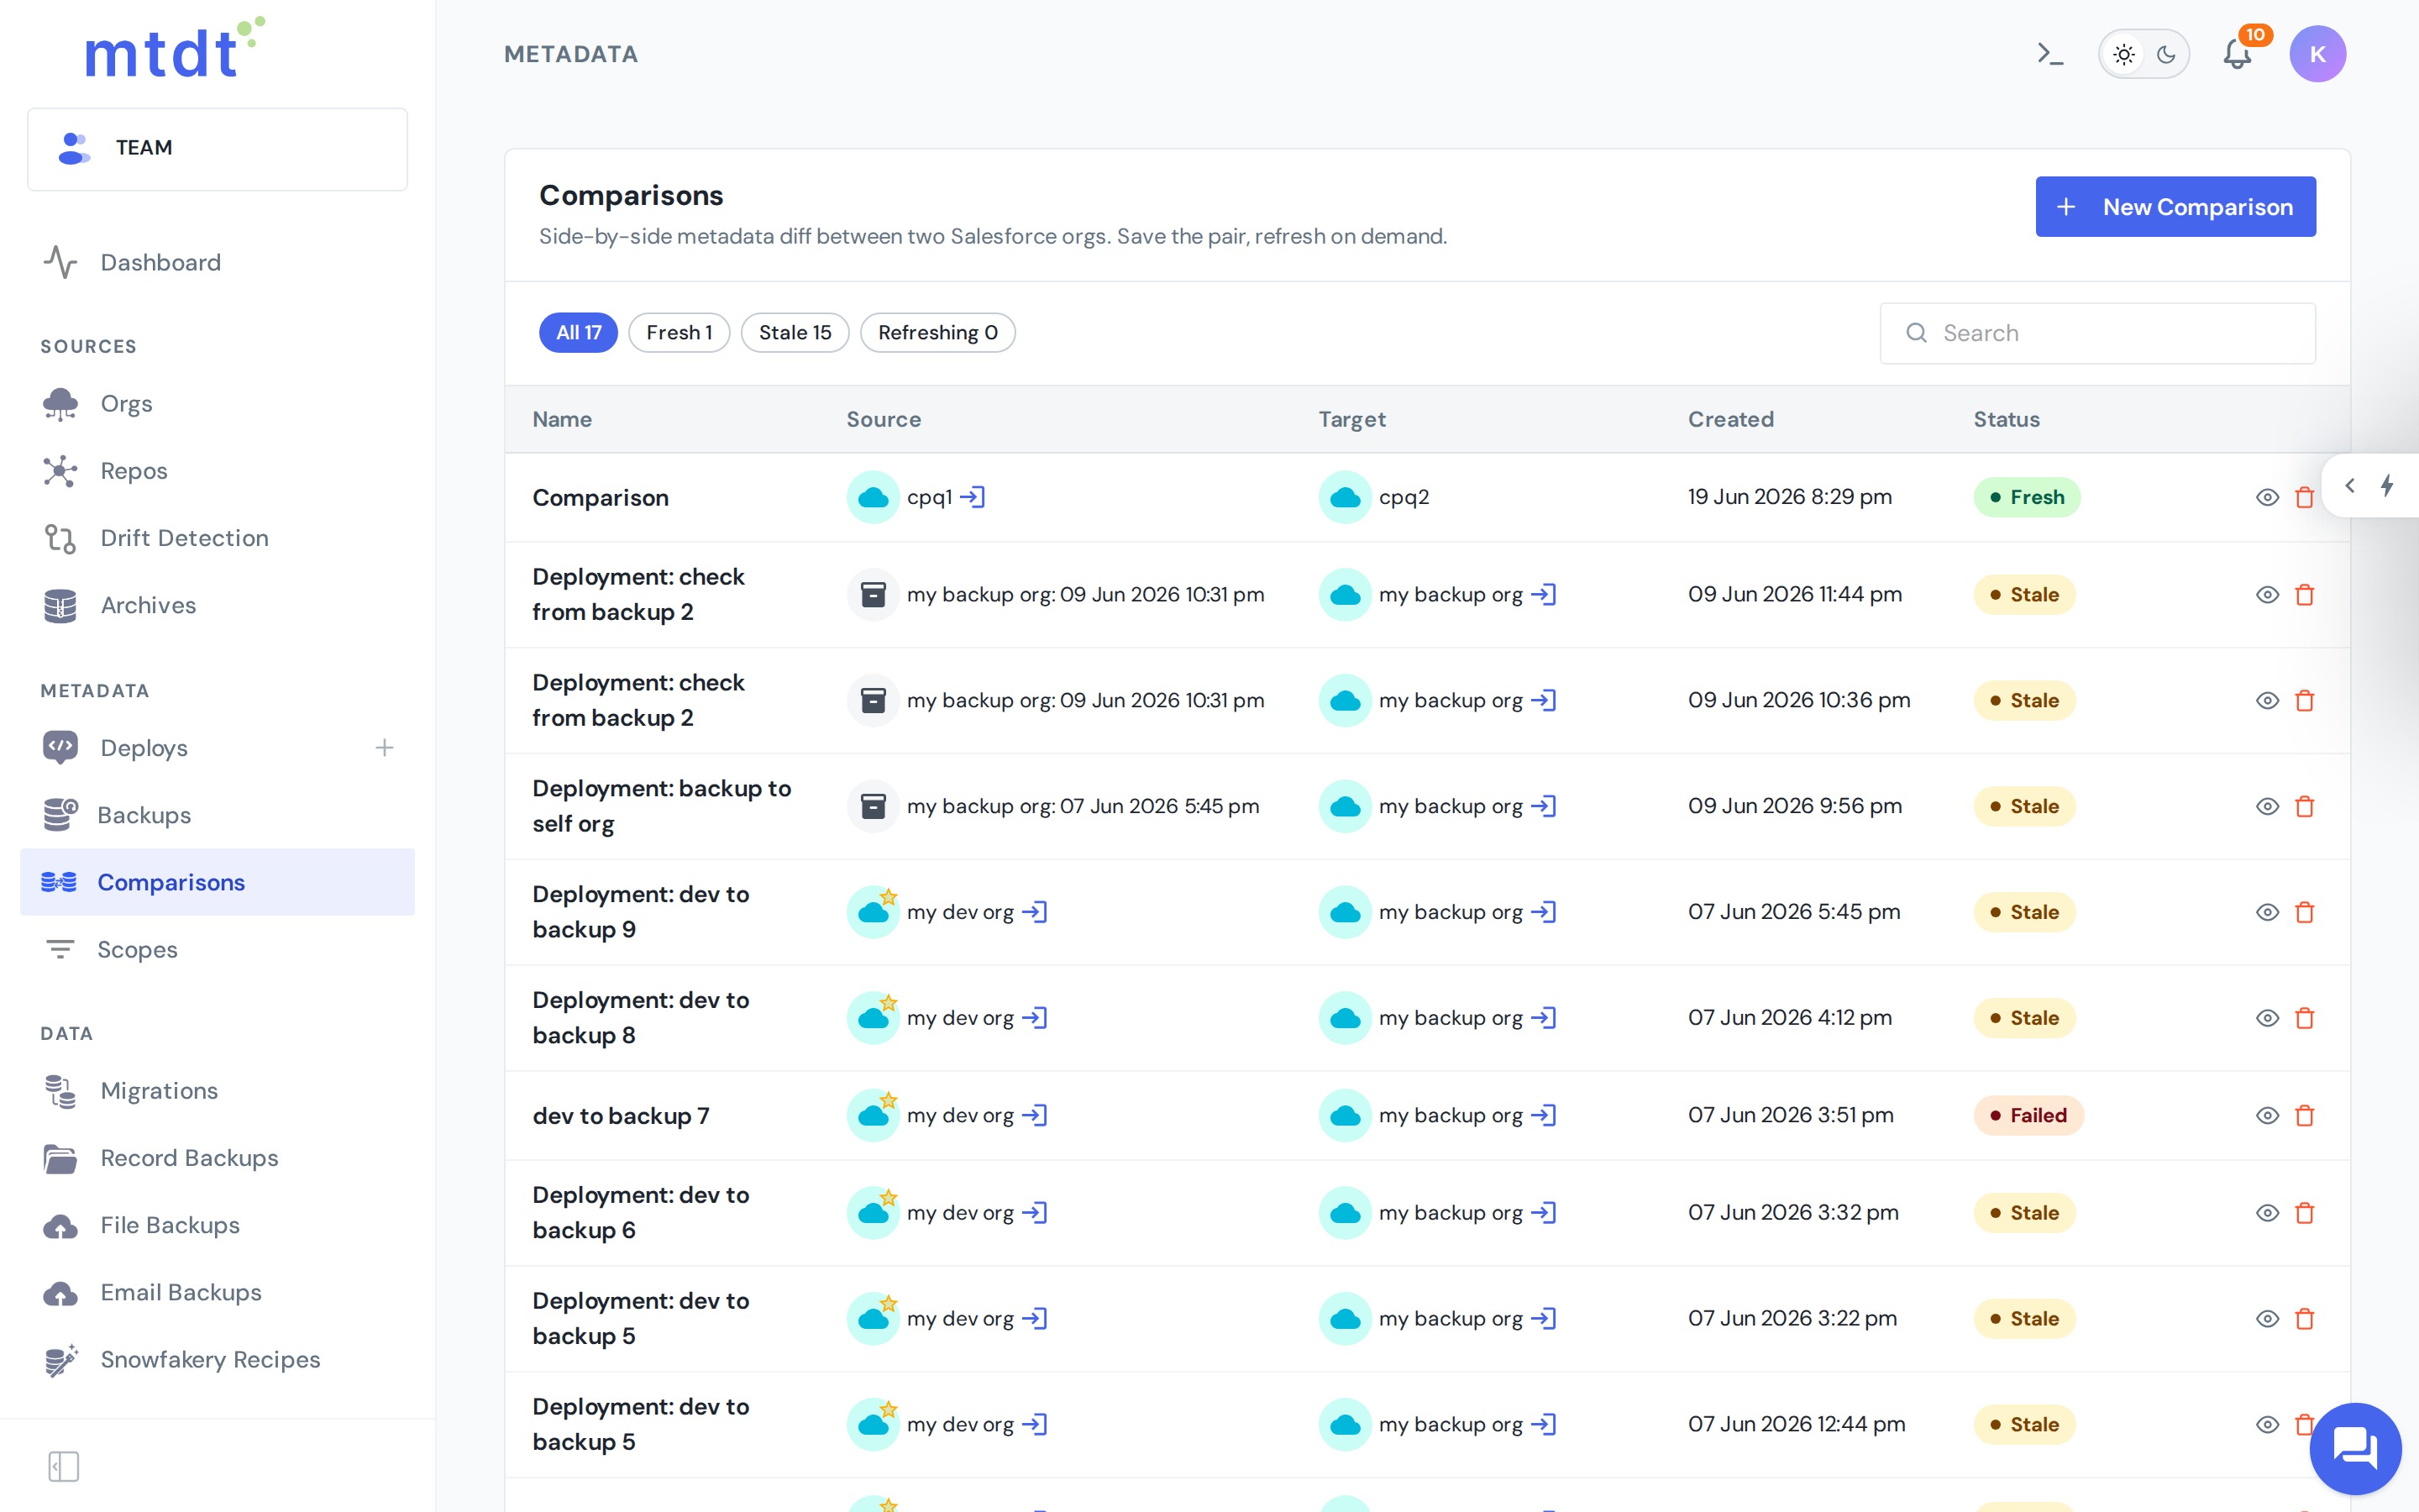The image size is (2419, 1512).
Task: Expand side panel with left chevron
Action: [2350, 486]
